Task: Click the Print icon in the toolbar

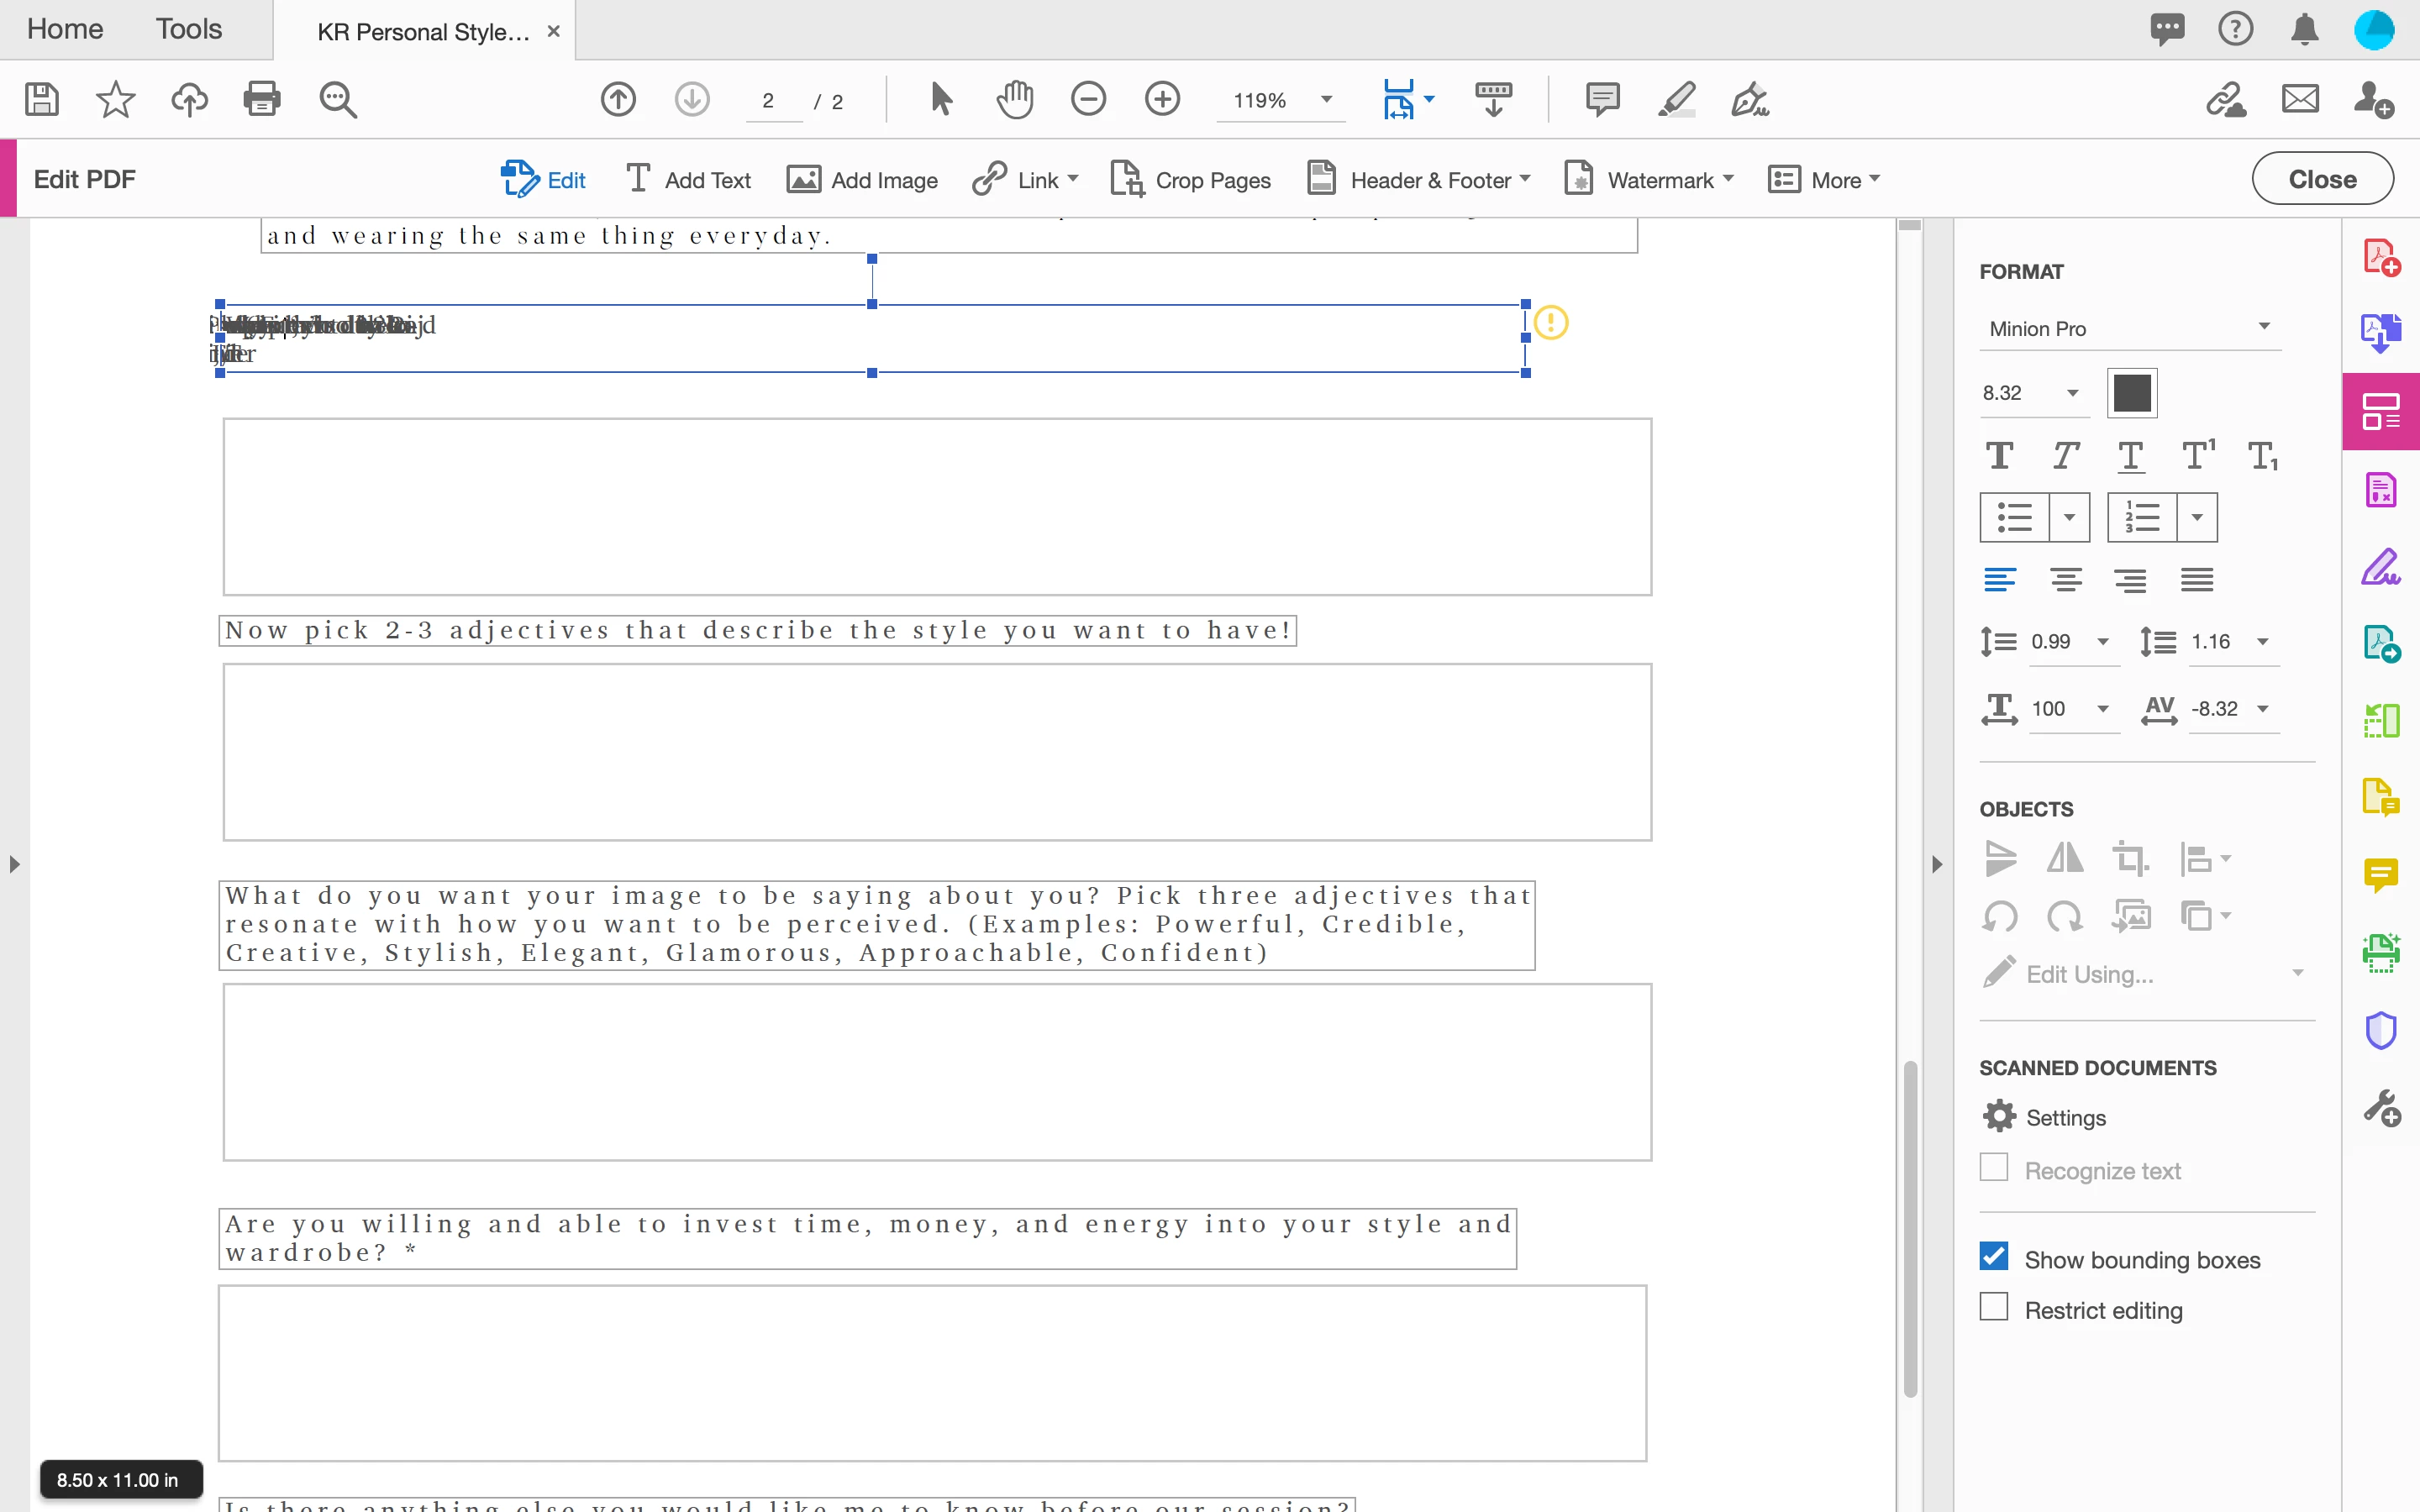Action: pyautogui.click(x=262, y=99)
